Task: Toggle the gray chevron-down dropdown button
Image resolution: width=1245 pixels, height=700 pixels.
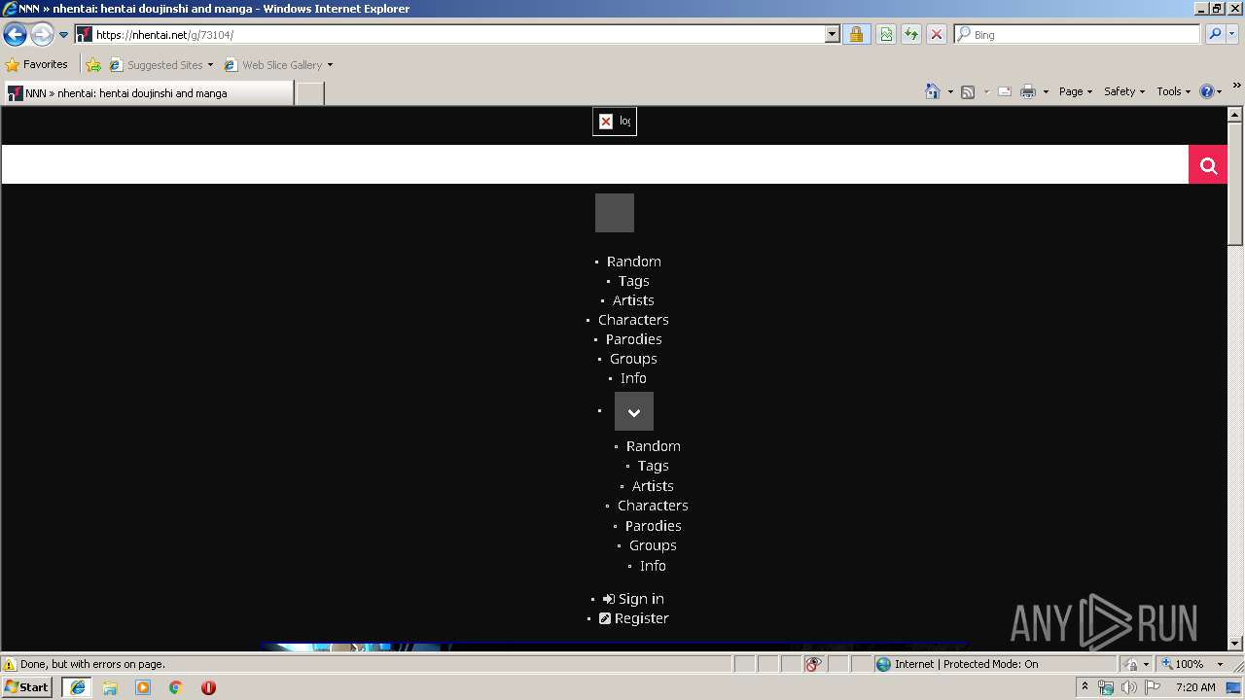Action: (634, 411)
